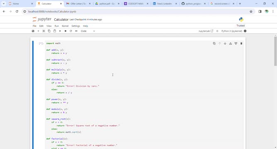Open notebook in JupyterLab link
This screenshot has width=277, height=149.
[x=206, y=31]
